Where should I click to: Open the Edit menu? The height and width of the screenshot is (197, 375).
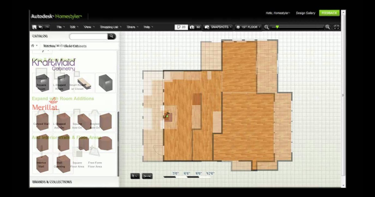coord(74,27)
